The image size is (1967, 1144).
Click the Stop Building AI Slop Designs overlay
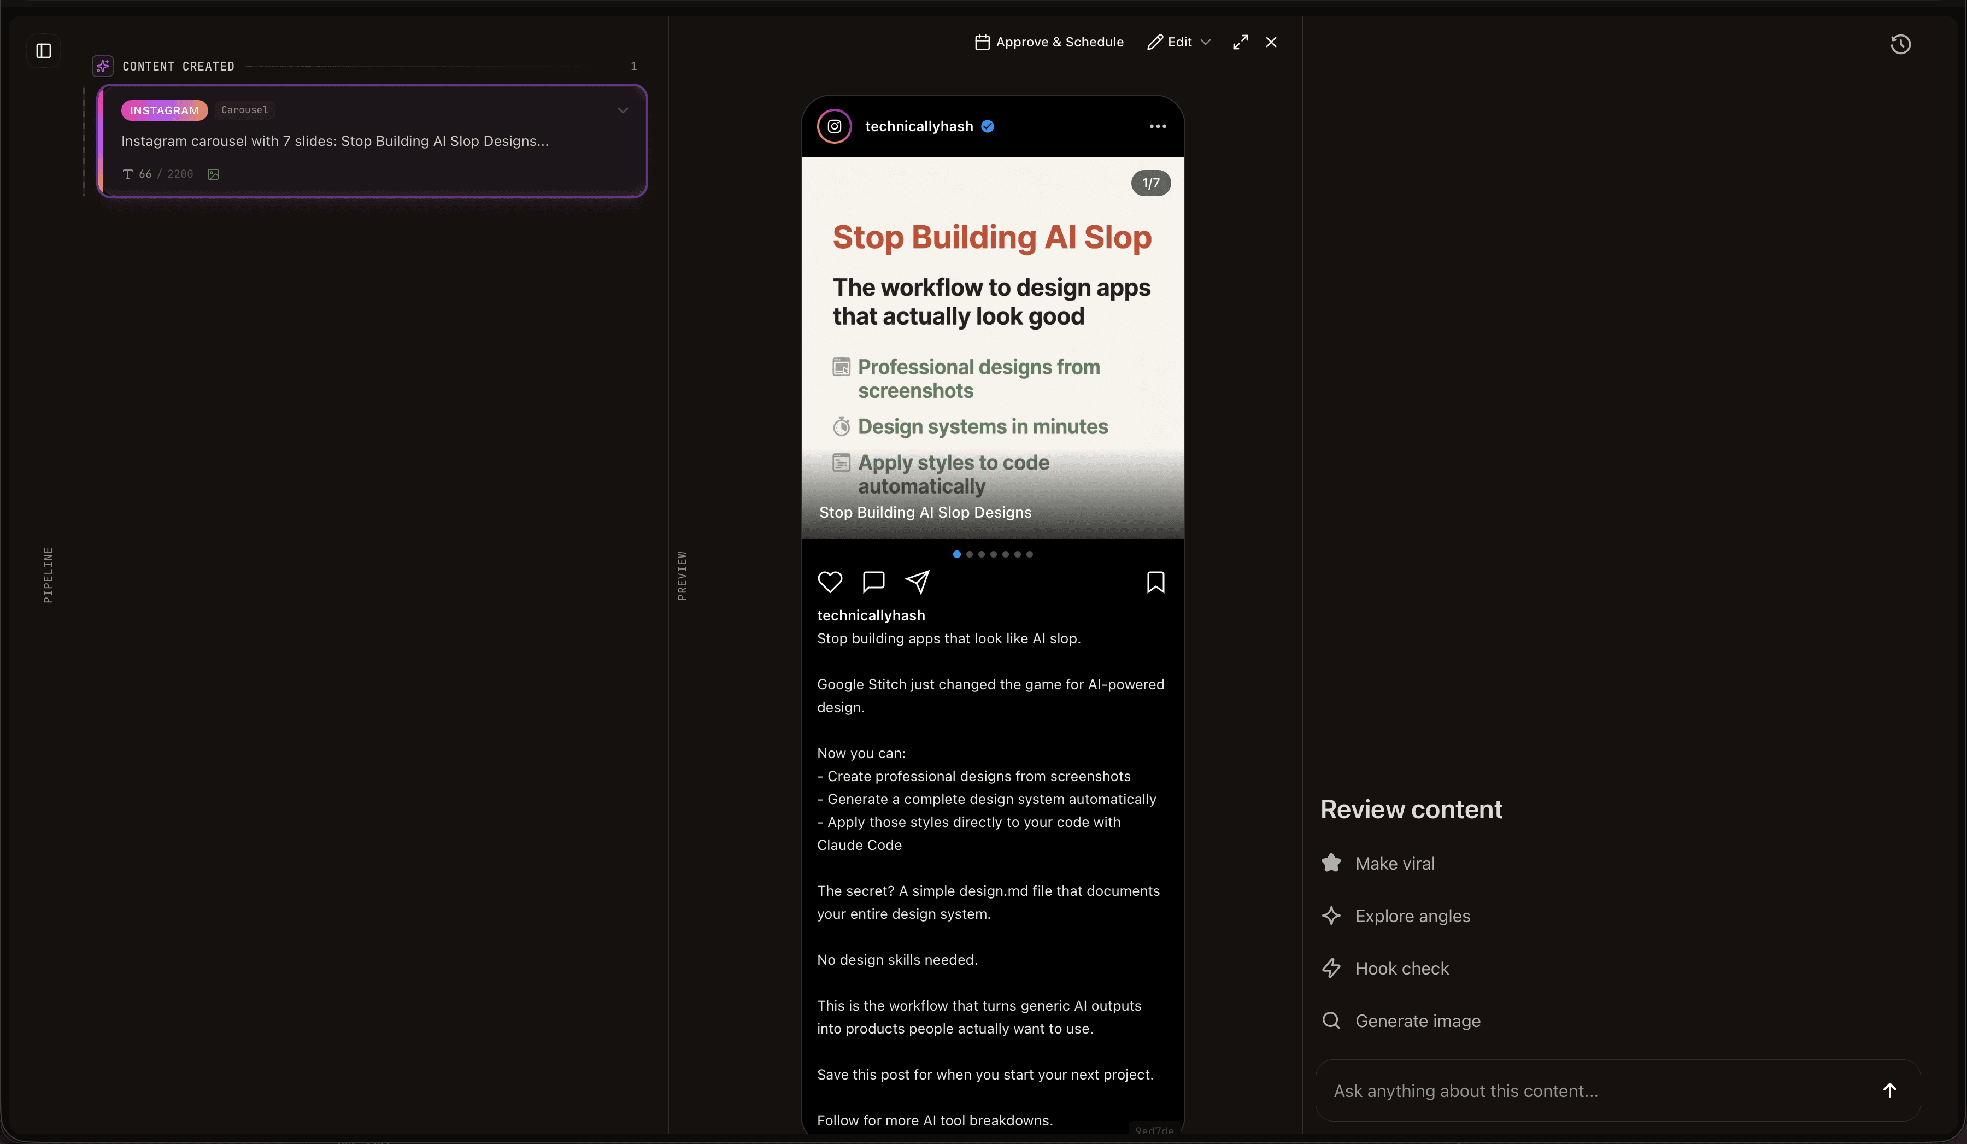pyautogui.click(x=925, y=512)
